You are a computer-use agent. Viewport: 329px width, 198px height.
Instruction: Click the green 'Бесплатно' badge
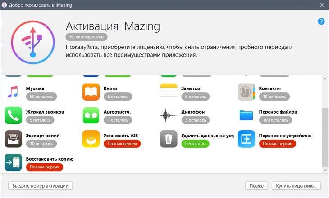pyautogui.click(x=195, y=144)
